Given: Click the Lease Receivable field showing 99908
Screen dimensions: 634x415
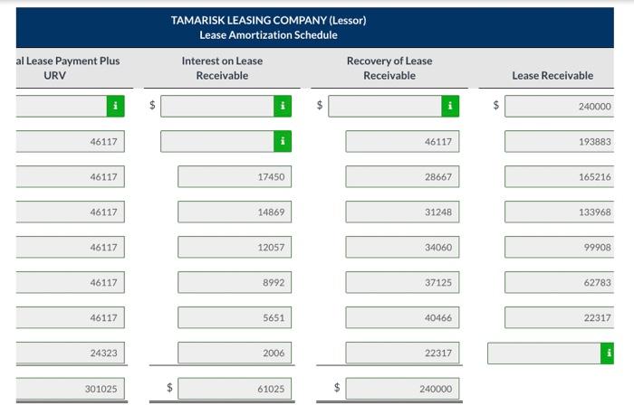Looking at the screenshot, I should pyautogui.click(x=559, y=247).
